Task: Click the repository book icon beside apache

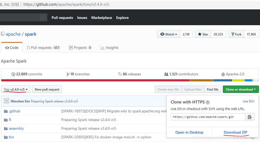Action: (2, 34)
